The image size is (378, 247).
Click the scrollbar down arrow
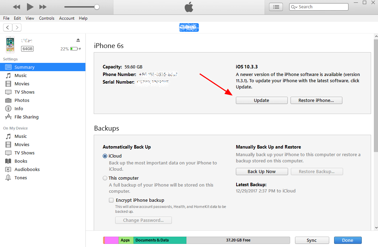(376, 228)
